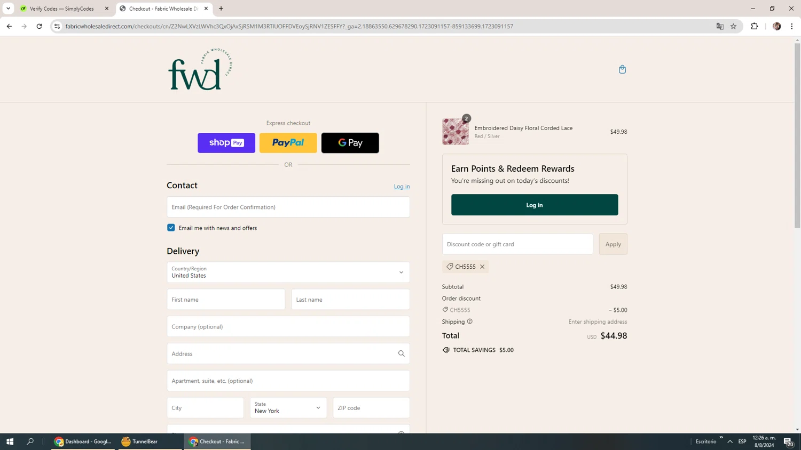801x450 pixels.
Task: Close the Checkout Fabric Wholesale tab
Action: [206, 9]
